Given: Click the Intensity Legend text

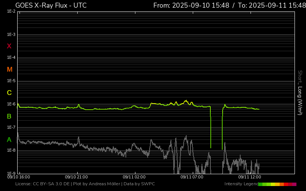Looking at the screenshot, I should [241, 184].
